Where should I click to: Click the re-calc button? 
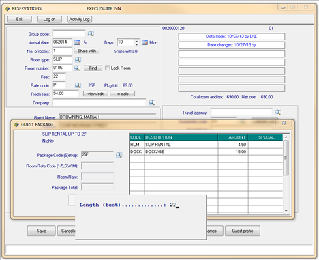click(x=122, y=94)
